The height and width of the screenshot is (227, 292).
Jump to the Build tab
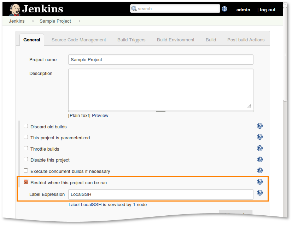[211, 40]
